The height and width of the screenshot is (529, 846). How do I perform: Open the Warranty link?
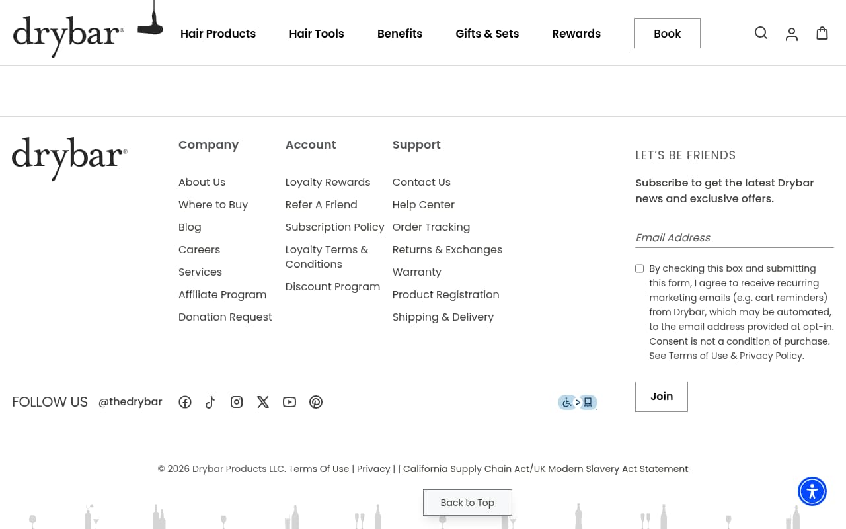pos(416,272)
